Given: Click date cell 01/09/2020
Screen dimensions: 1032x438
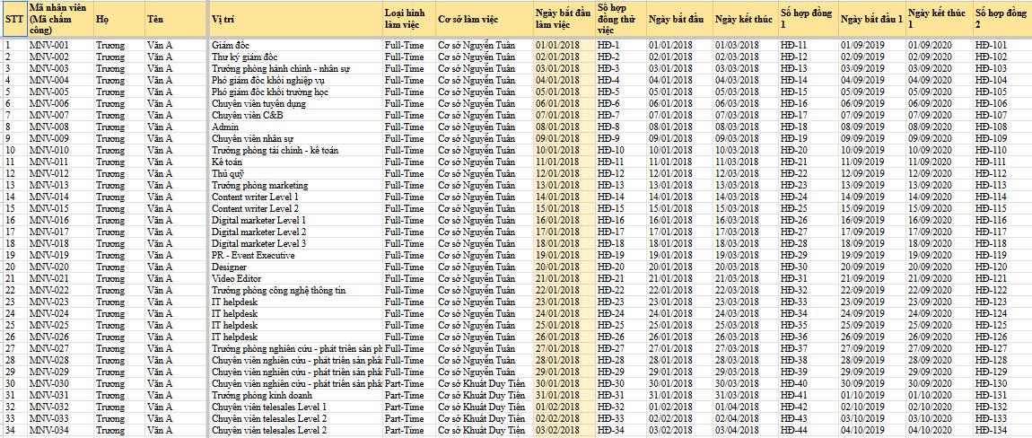Looking at the screenshot, I should click(x=940, y=45).
